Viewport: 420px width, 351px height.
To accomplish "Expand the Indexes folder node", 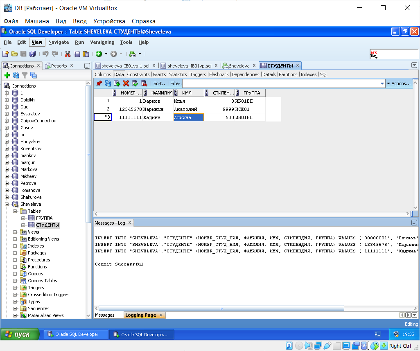I will point(15,246).
